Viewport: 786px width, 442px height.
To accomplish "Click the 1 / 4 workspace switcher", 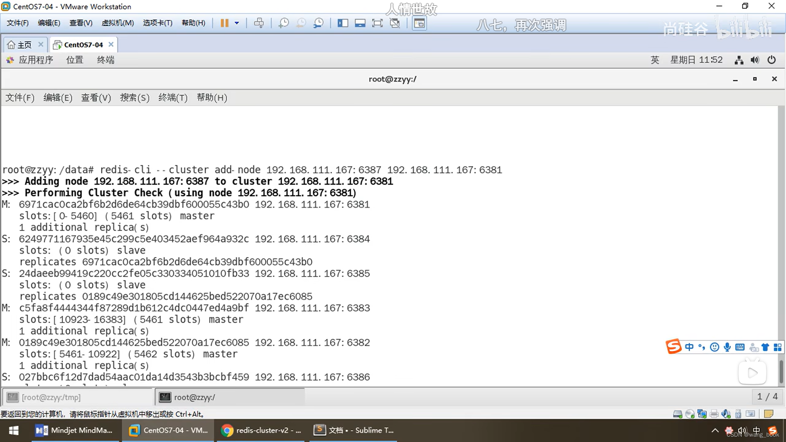I will pyautogui.click(x=767, y=396).
